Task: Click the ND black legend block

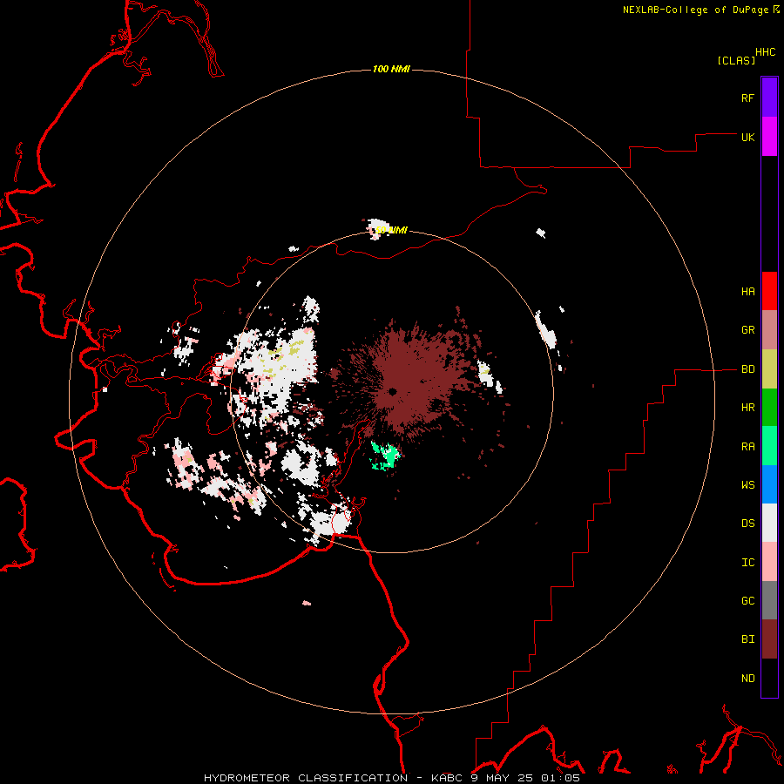Action: coord(769,678)
